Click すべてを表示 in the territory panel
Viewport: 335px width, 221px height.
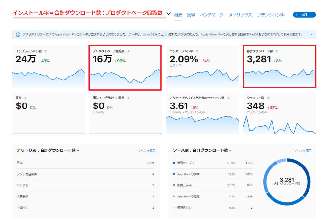pos(147,151)
